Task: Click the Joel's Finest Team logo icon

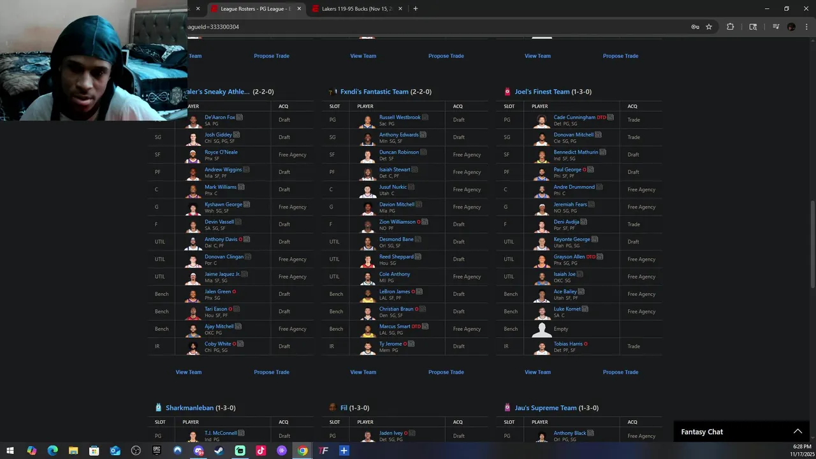Action: pos(507,91)
